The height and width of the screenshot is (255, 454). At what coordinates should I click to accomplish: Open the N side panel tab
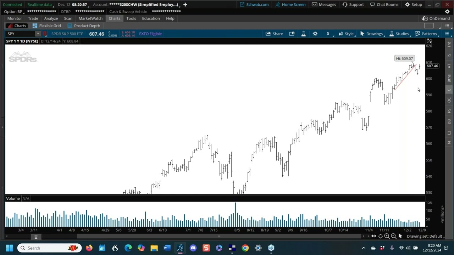449,143
